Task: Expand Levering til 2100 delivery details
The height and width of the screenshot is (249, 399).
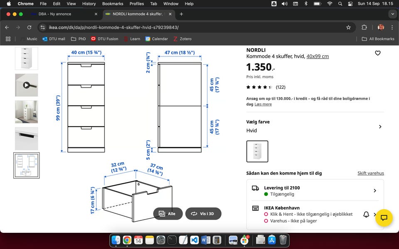Action: coord(374,190)
